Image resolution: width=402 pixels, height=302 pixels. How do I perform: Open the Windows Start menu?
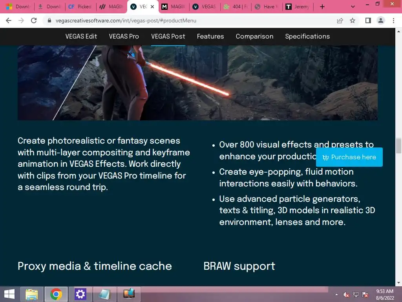point(9,294)
